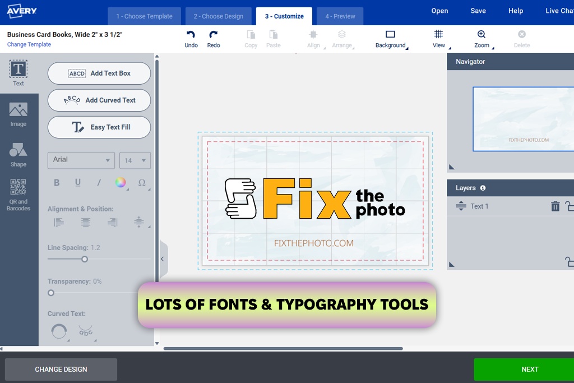Click Open in top menu
The height and width of the screenshot is (383, 574).
point(439,11)
